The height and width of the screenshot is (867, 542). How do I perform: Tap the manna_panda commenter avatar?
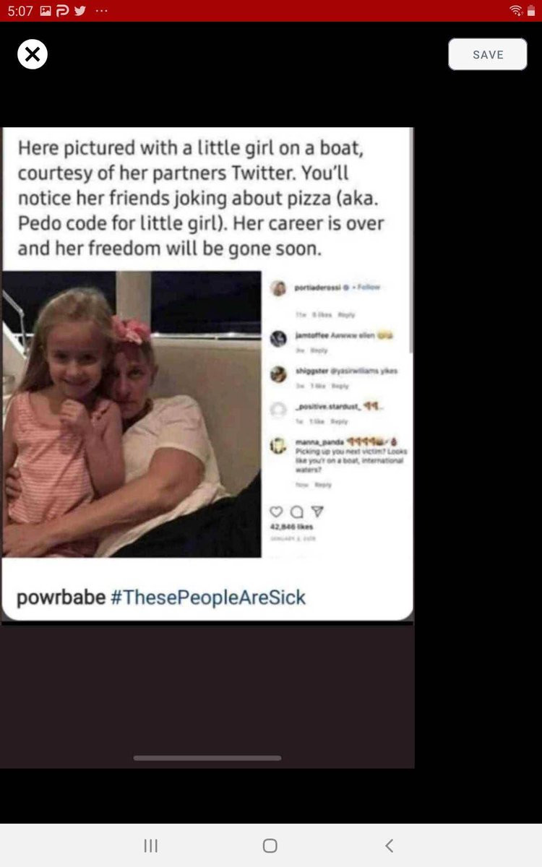point(279,447)
